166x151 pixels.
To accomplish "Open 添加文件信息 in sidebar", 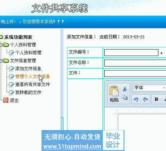I will (x=28, y=69).
